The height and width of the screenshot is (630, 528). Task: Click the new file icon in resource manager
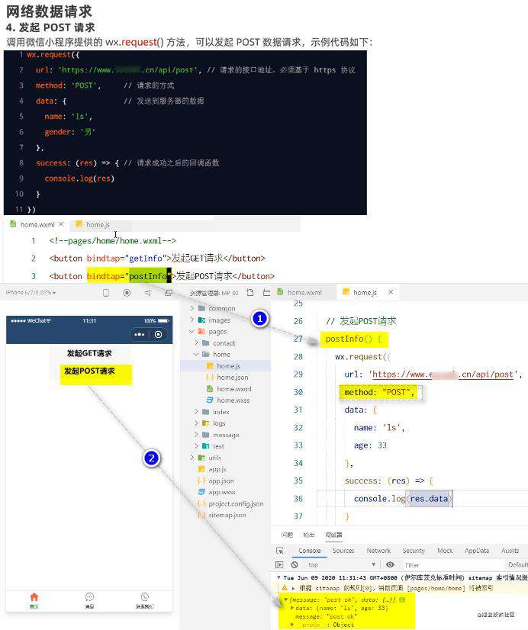pos(250,293)
